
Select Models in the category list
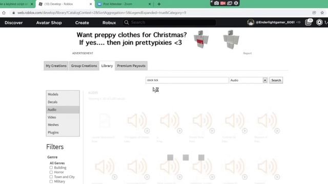coord(63,94)
